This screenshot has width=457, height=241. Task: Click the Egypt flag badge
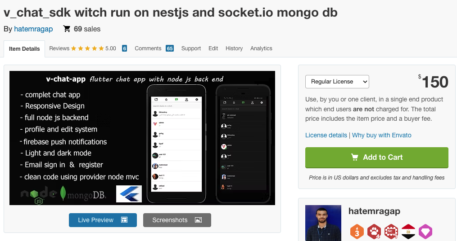(x=408, y=232)
